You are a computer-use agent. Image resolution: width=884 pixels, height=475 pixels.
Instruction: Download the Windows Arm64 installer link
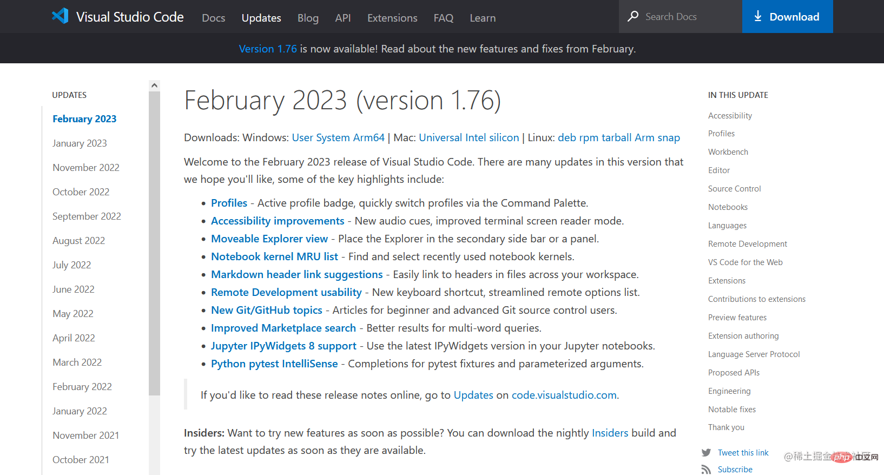point(368,137)
